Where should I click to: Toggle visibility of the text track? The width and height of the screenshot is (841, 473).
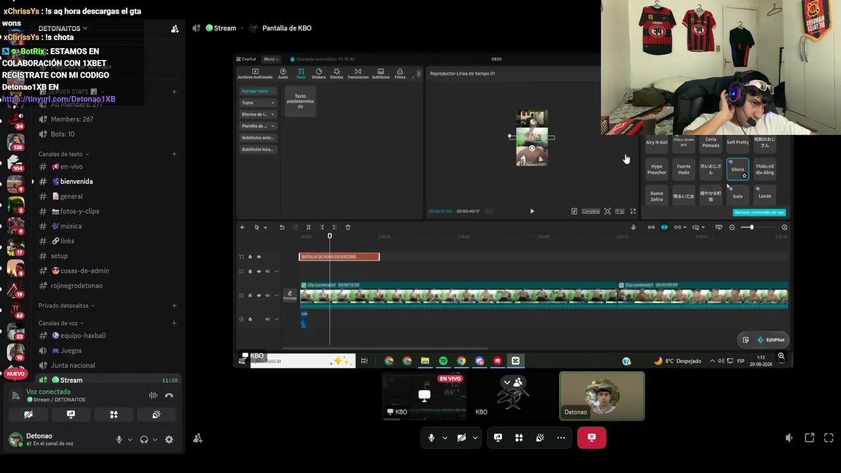pyautogui.click(x=259, y=257)
